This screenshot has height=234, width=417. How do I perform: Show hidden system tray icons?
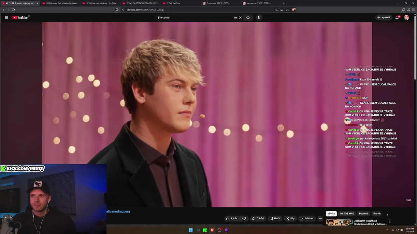[x=388, y=230]
